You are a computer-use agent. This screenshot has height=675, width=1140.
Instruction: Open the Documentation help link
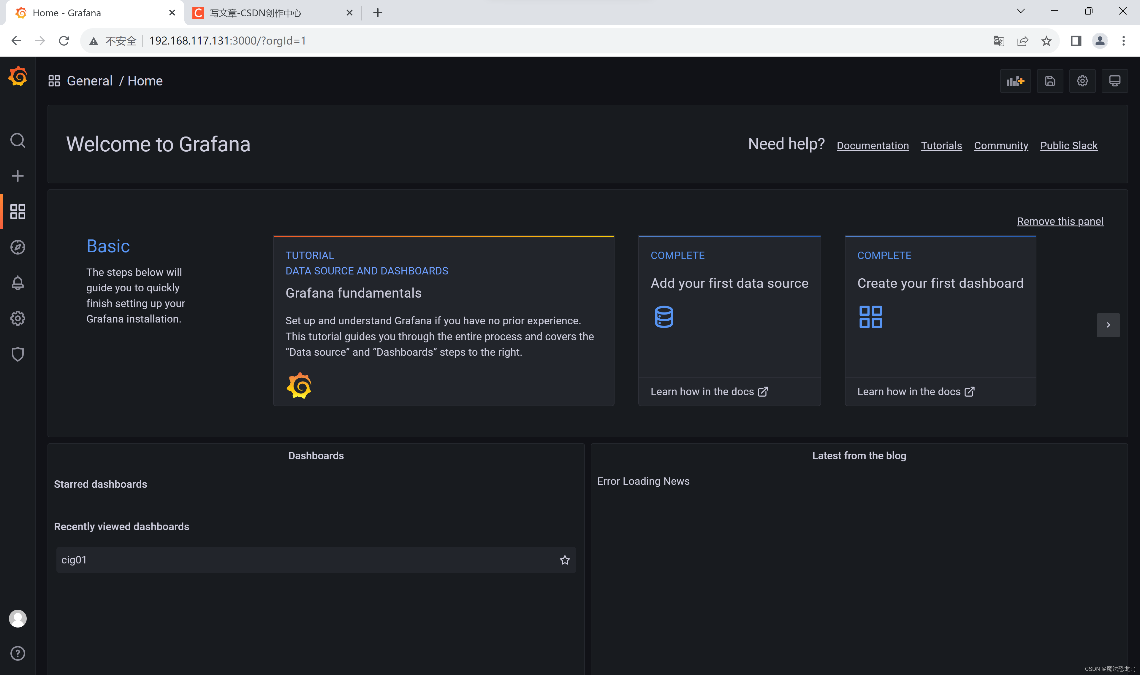point(873,146)
